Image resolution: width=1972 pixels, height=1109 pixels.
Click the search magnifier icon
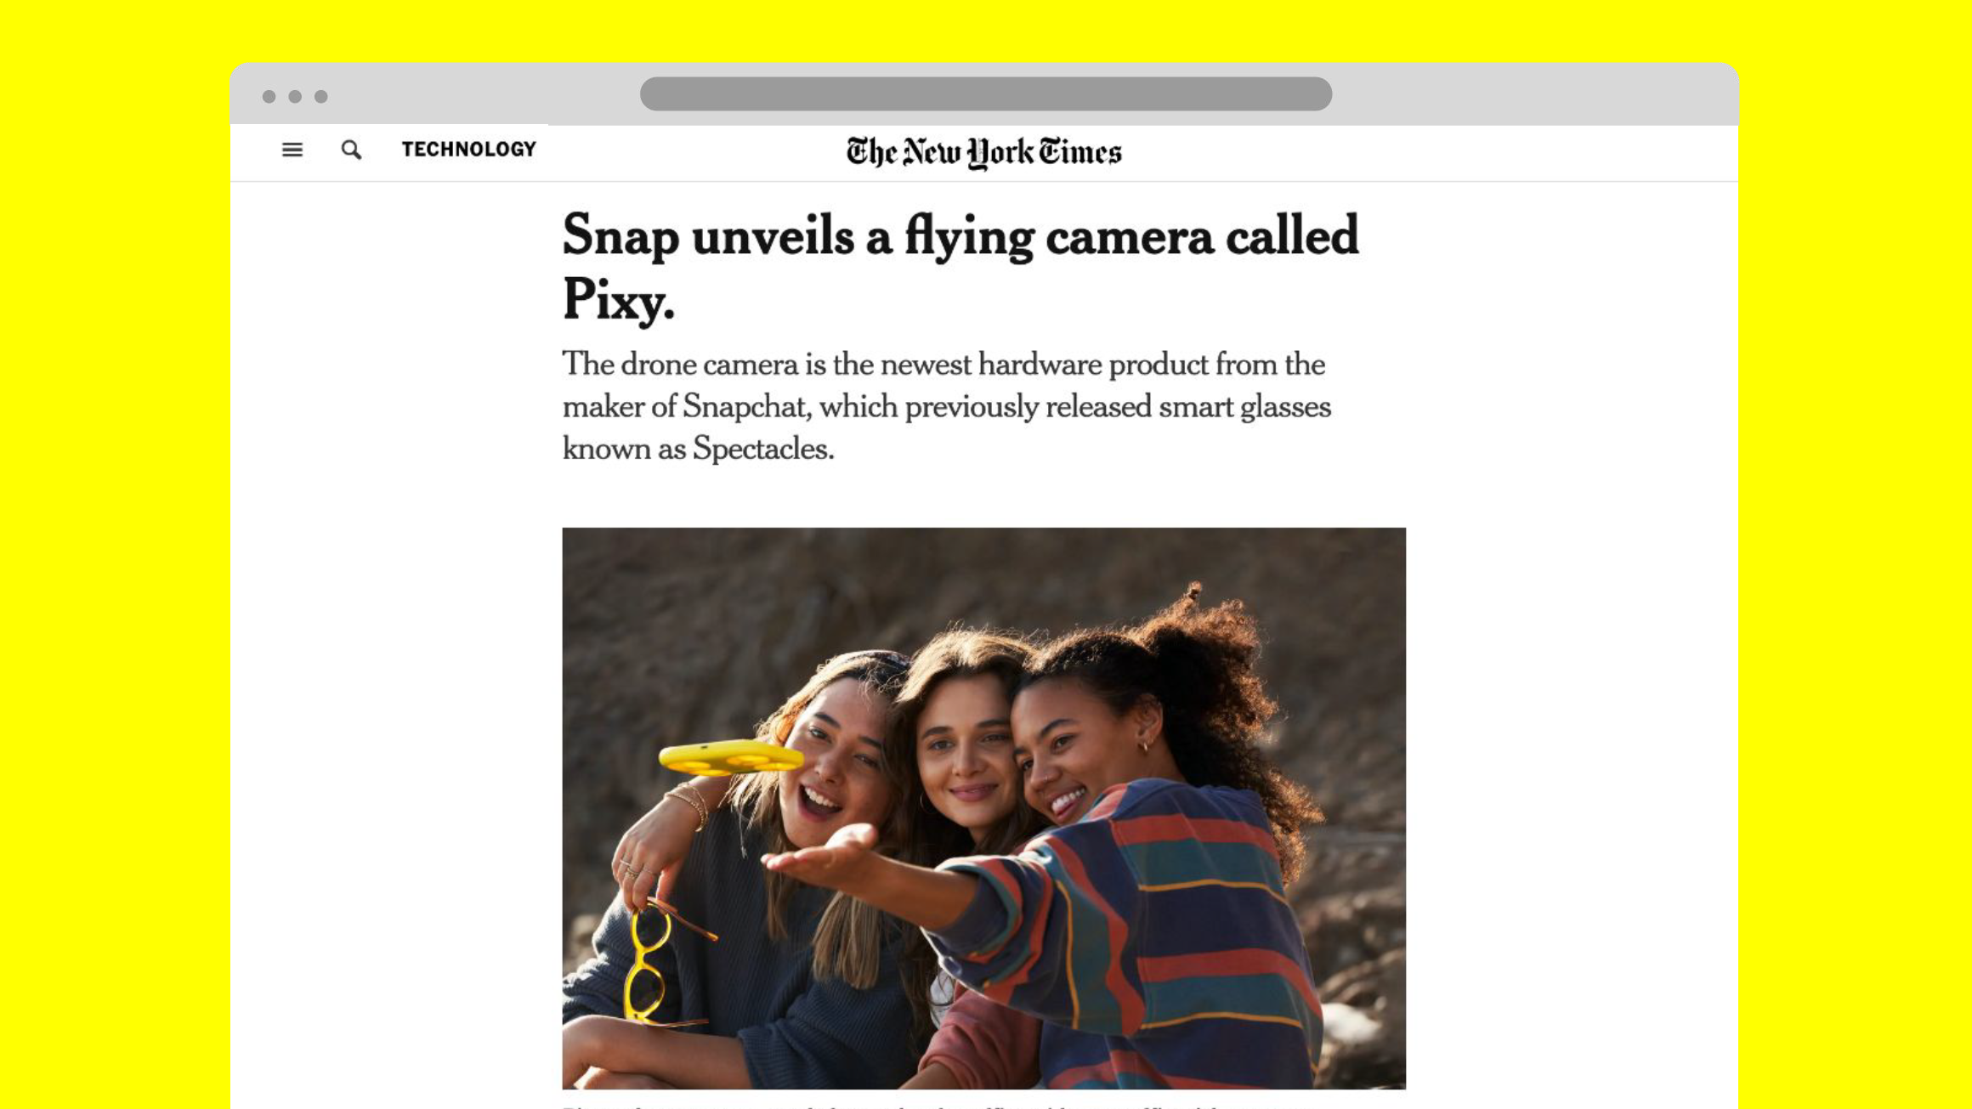click(x=351, y=150)
